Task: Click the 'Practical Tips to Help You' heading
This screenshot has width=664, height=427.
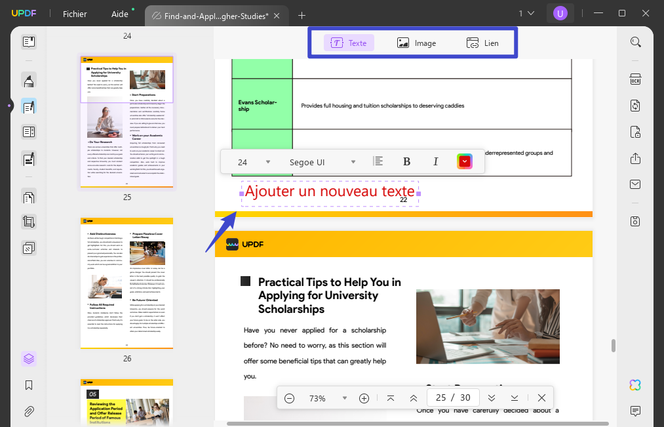Action: [x=330, y=295]
